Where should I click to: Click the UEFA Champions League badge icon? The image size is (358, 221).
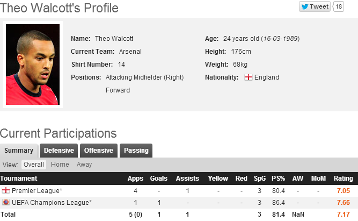(x=6, y=203)
